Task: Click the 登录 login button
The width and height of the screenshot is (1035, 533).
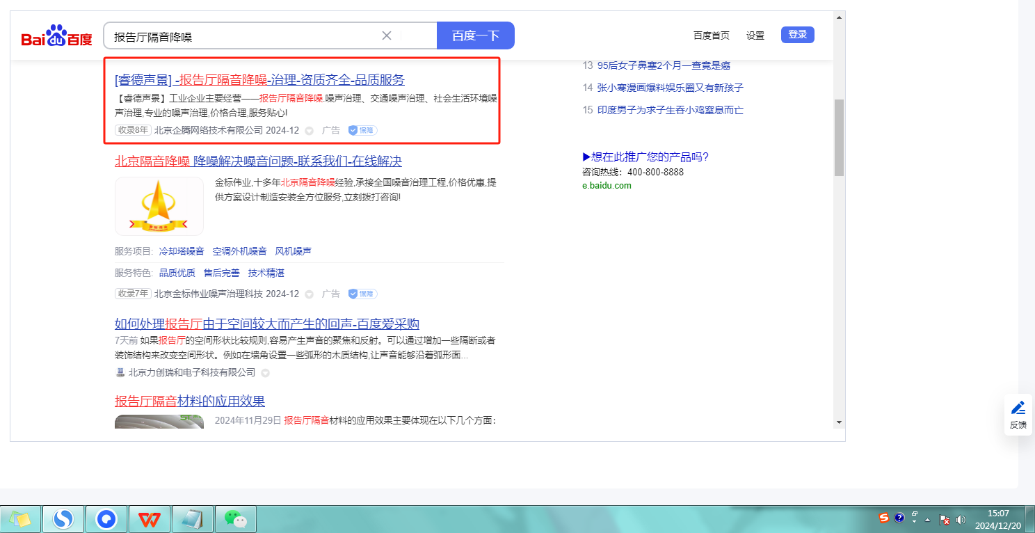Action: (x=797, y=35)
